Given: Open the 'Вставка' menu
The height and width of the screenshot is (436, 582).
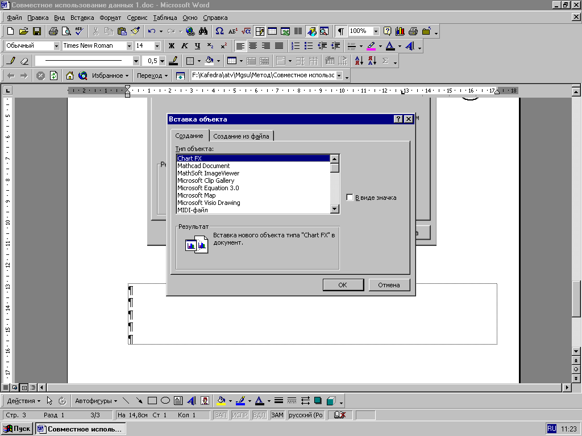Looking at the screenshot, I should tap(82, 18).
